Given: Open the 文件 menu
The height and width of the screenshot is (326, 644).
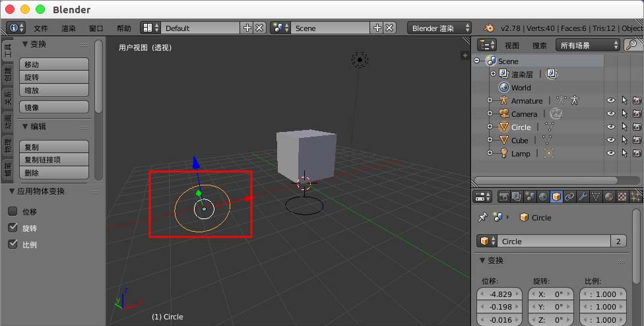Looking at the screenshot, I should coord(41,28).
